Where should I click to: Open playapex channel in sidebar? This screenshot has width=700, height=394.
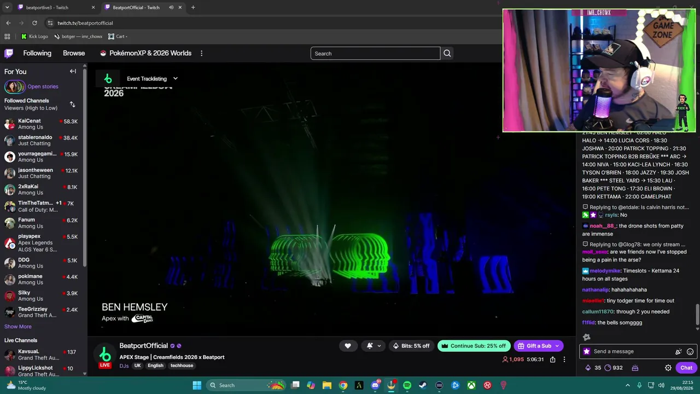(41, 242)
